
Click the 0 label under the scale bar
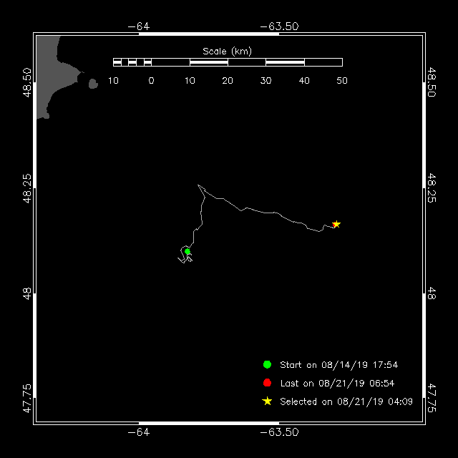click(x=151, y=80)
